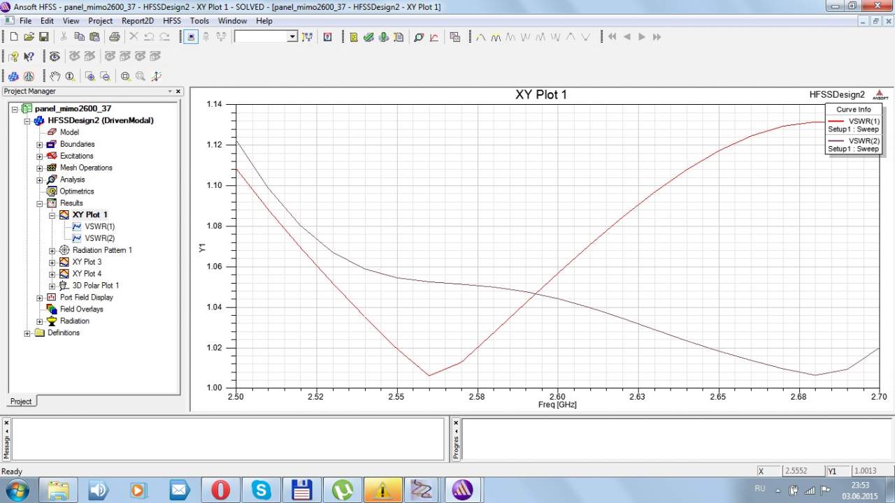Open the HFSS menu
895x503 pixels.
click(x=171, y=21)
